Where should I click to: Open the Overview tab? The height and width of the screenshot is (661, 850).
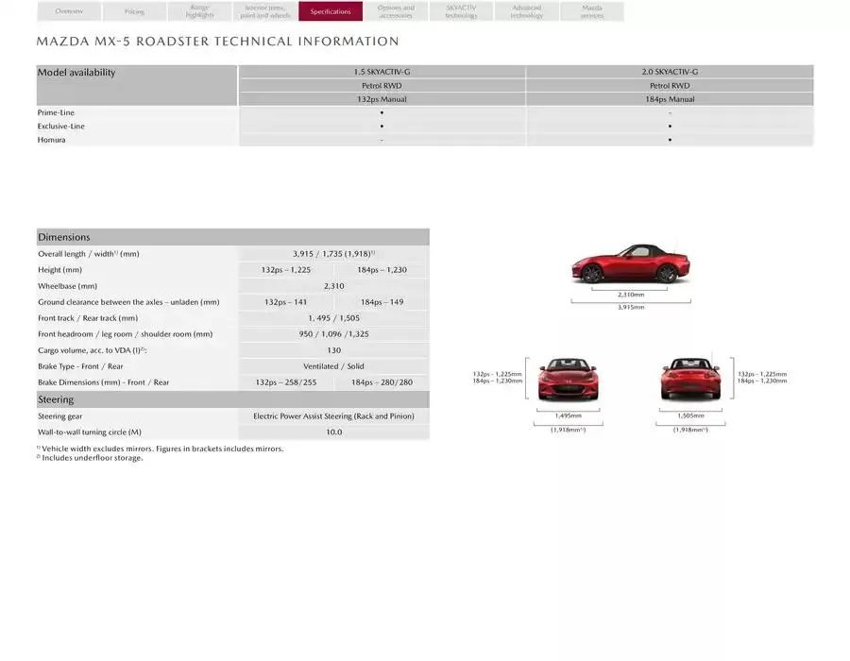[x=69, y=11]
